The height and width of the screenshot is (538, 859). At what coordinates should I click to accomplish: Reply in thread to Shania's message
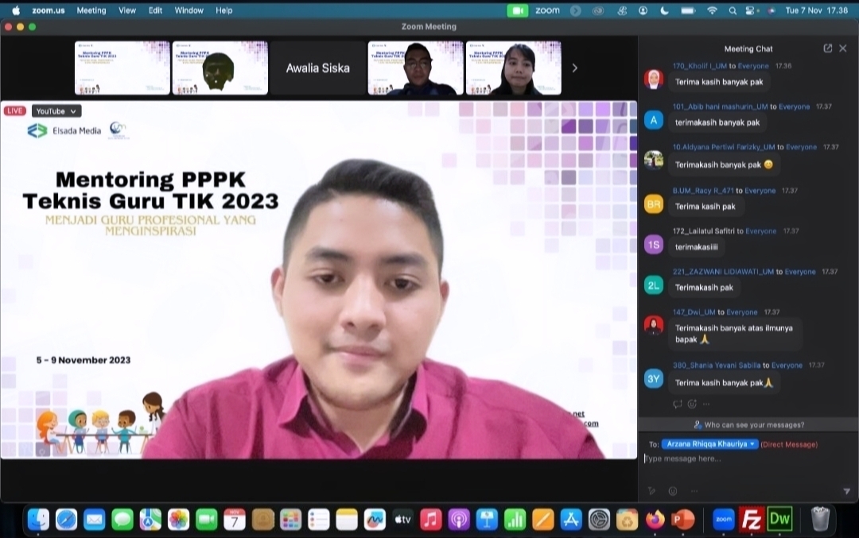pos(678,404)
